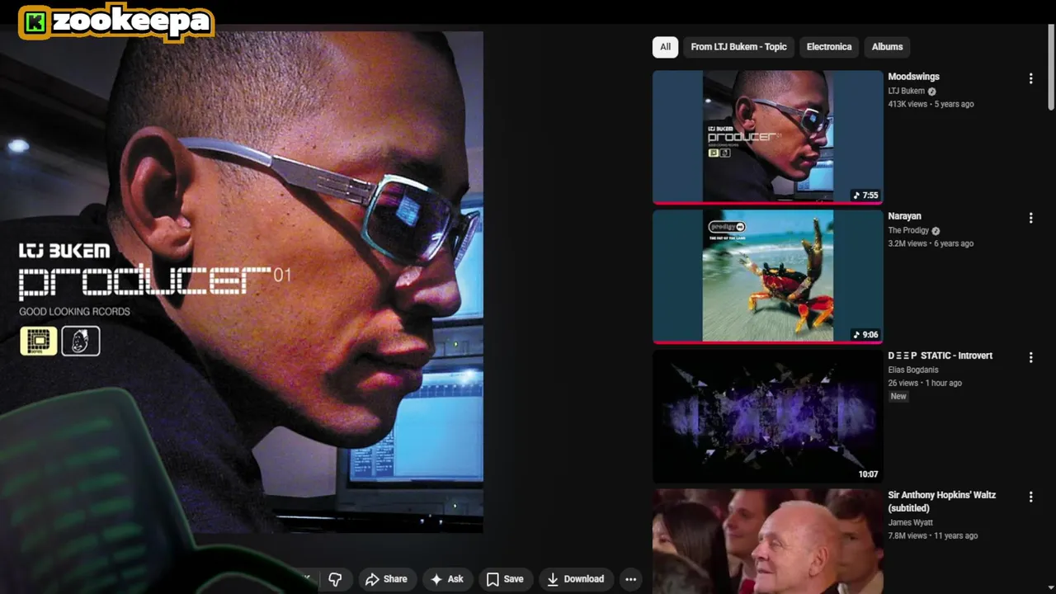The width and height of the screenshot is (1056, 594).
Task: Open the DEEP STATIC Introvert thumbnail
Action: click(x=768, y=416)
